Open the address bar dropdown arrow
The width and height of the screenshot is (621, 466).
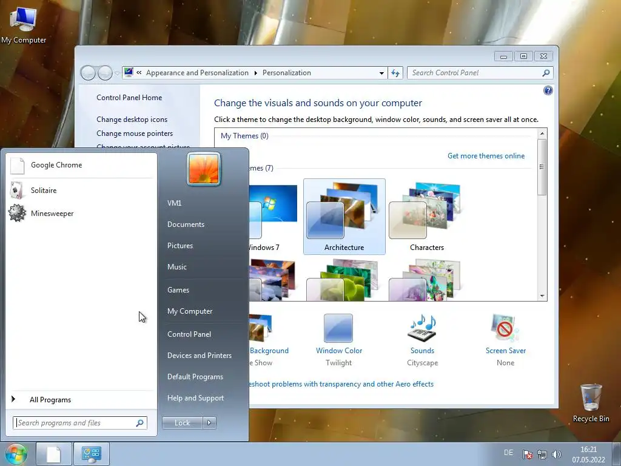pyautogui.click(x=381, y=73)
